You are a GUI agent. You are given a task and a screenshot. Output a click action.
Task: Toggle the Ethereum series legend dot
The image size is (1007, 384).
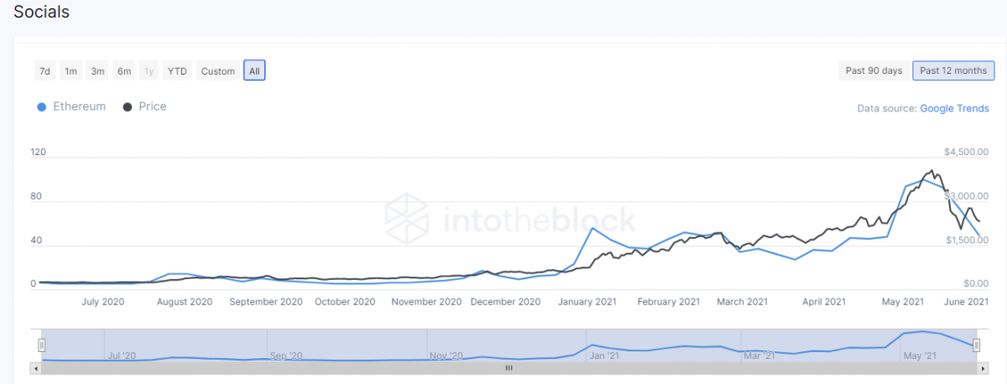click(42, 107)
